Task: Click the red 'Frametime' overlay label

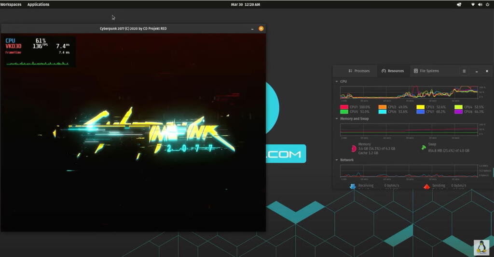Action: coord(13,52)
